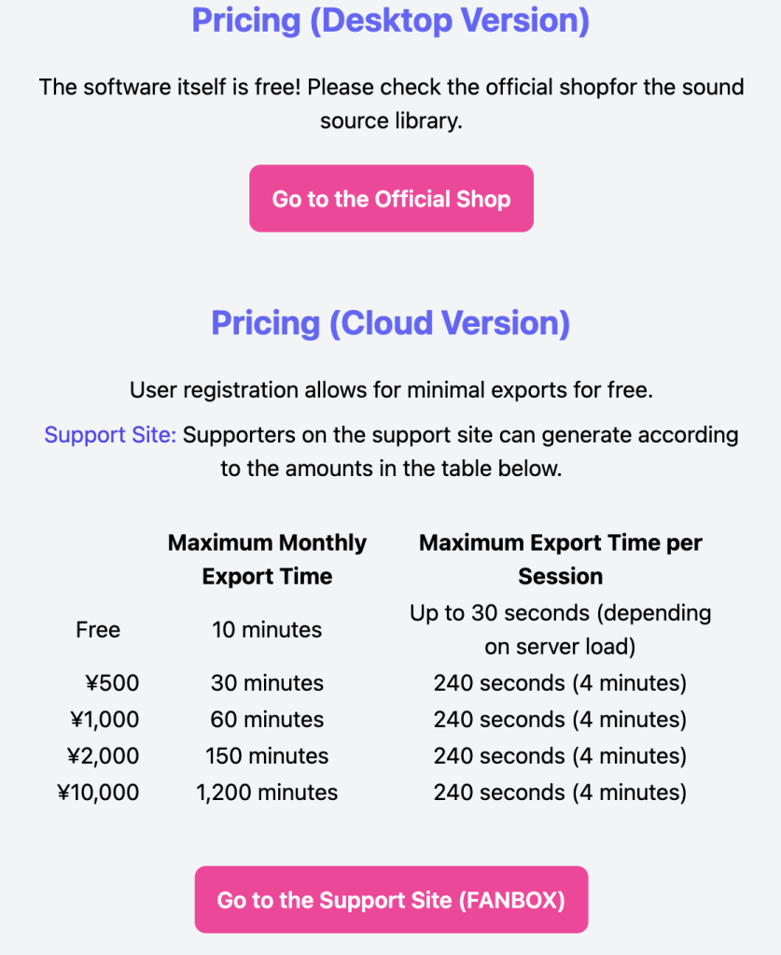Click the ¥500 tier row label
Image resolution: width=781 pixels, height=955 pixels.
pos(112,683)
